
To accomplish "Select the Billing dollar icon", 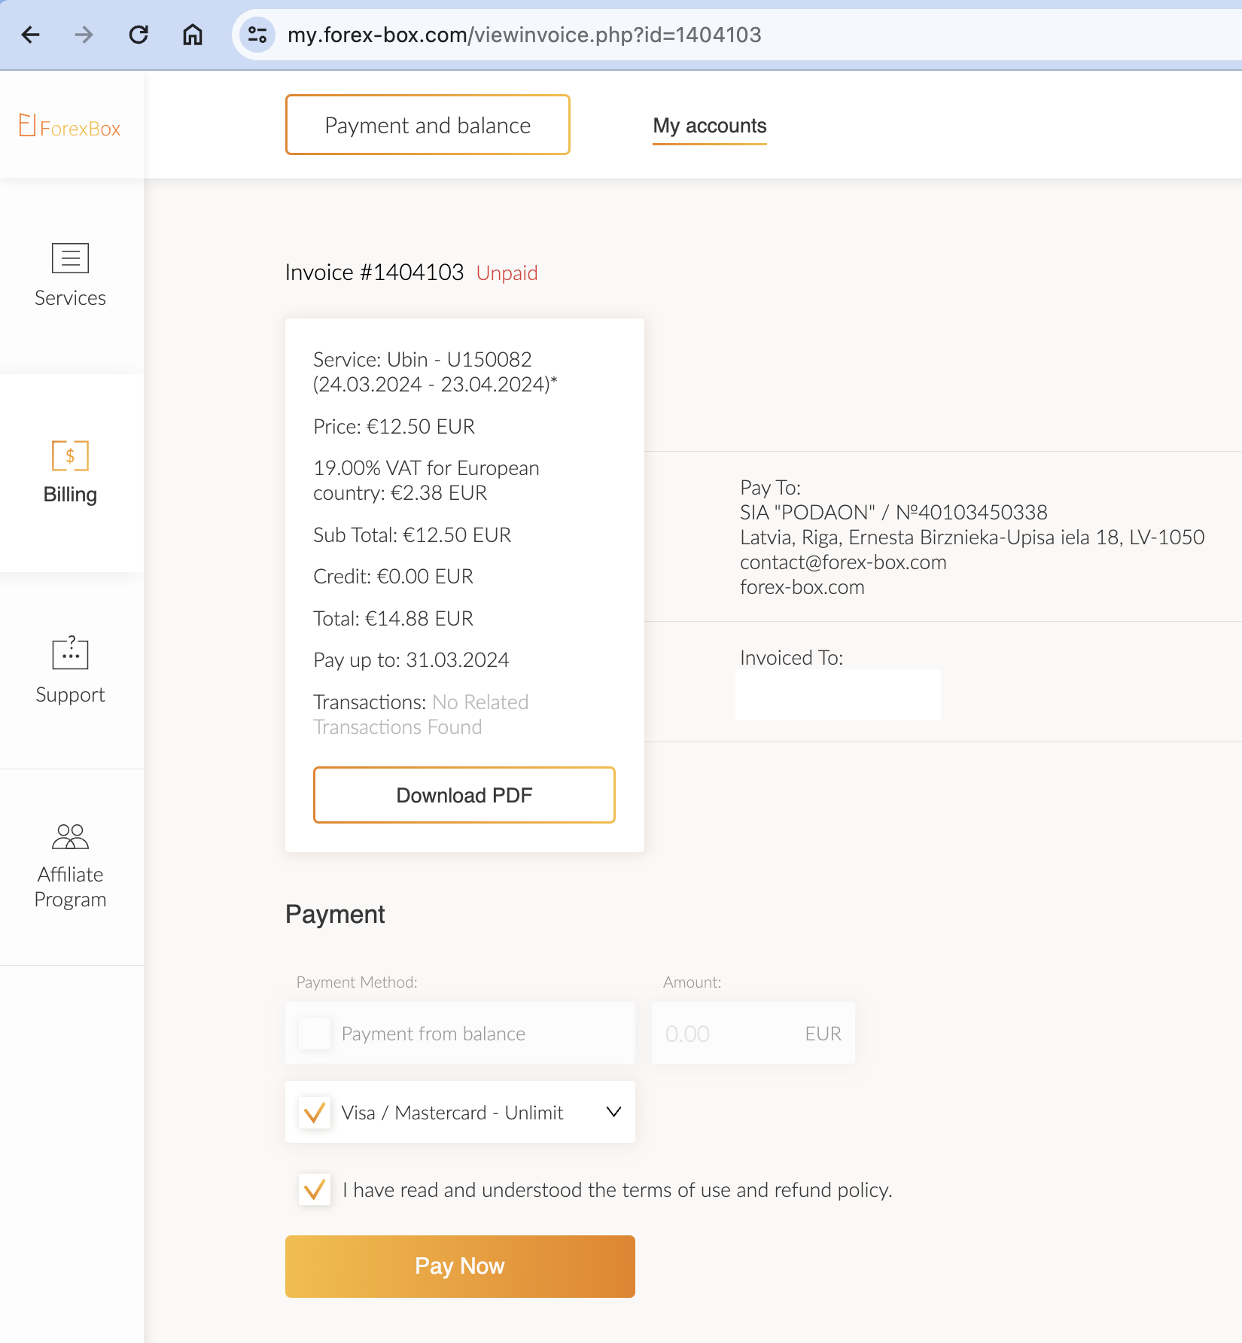I will pyautogui.click(x=70, y=455).
